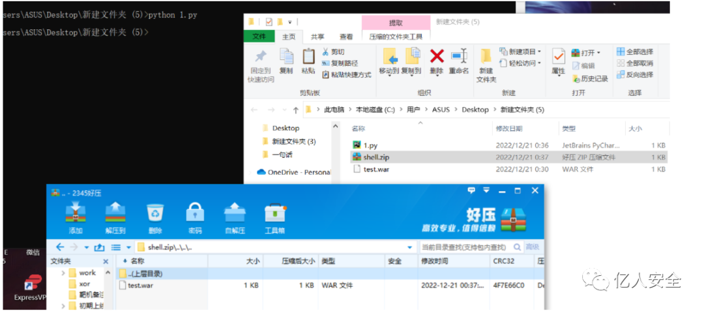Click the feedback speech icon in 好压 title bar

pyautogui.click(x=471, y=190)
